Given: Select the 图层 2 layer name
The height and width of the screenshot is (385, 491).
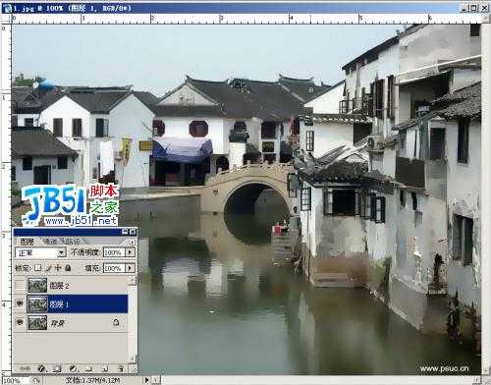Looking at the screenshot, I should pos(59,286).
